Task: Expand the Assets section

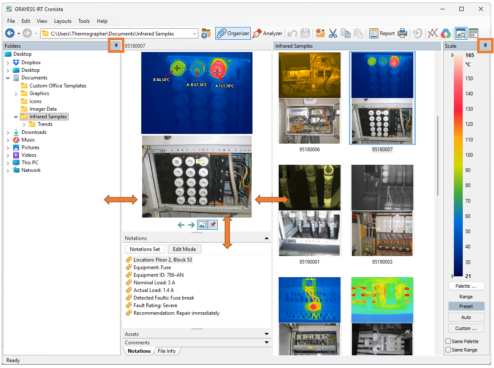Action: point(266,334)
